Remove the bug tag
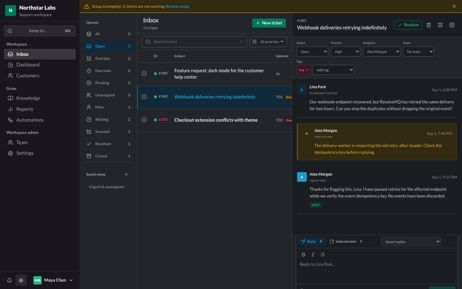The height and width of the screenshot is (289, 462). (307, 70)
